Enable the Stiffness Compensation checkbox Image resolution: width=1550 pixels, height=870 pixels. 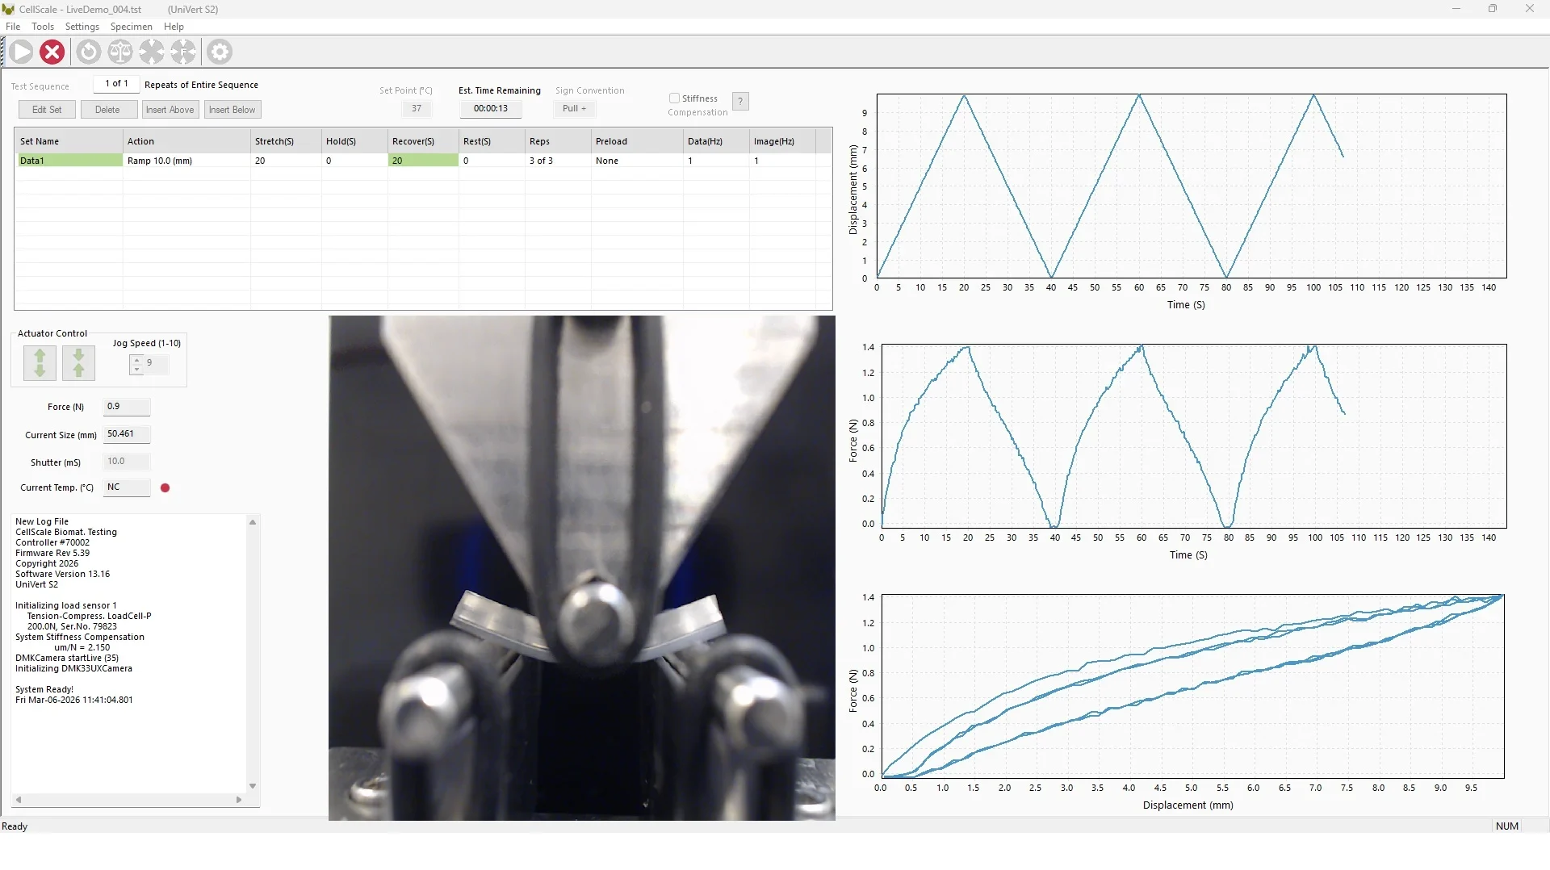click(674, 98)
